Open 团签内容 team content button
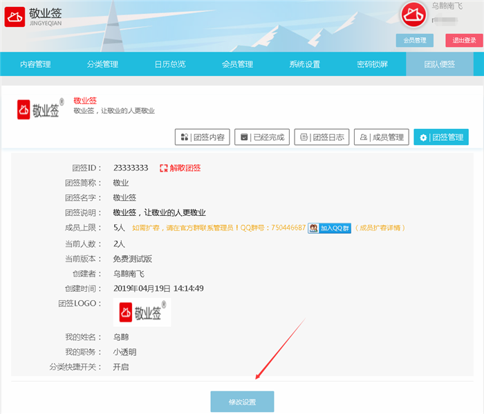The height and width of the screenshot is (414, 484). [202, 137]
